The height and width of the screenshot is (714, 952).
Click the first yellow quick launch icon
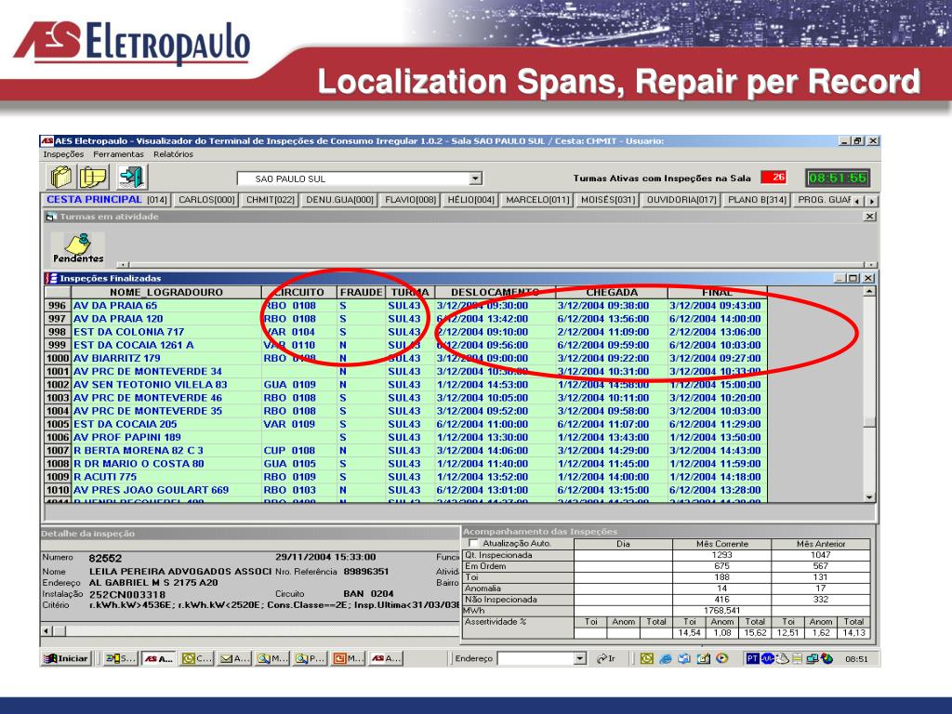tap(647, 658)
